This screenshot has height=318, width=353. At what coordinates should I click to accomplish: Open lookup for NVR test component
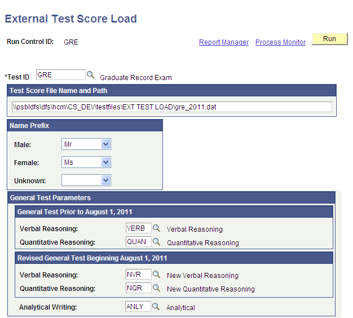click(x=156, y=275)
